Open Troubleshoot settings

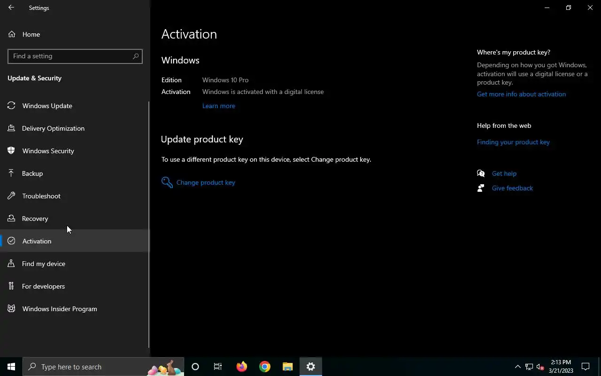75,196
